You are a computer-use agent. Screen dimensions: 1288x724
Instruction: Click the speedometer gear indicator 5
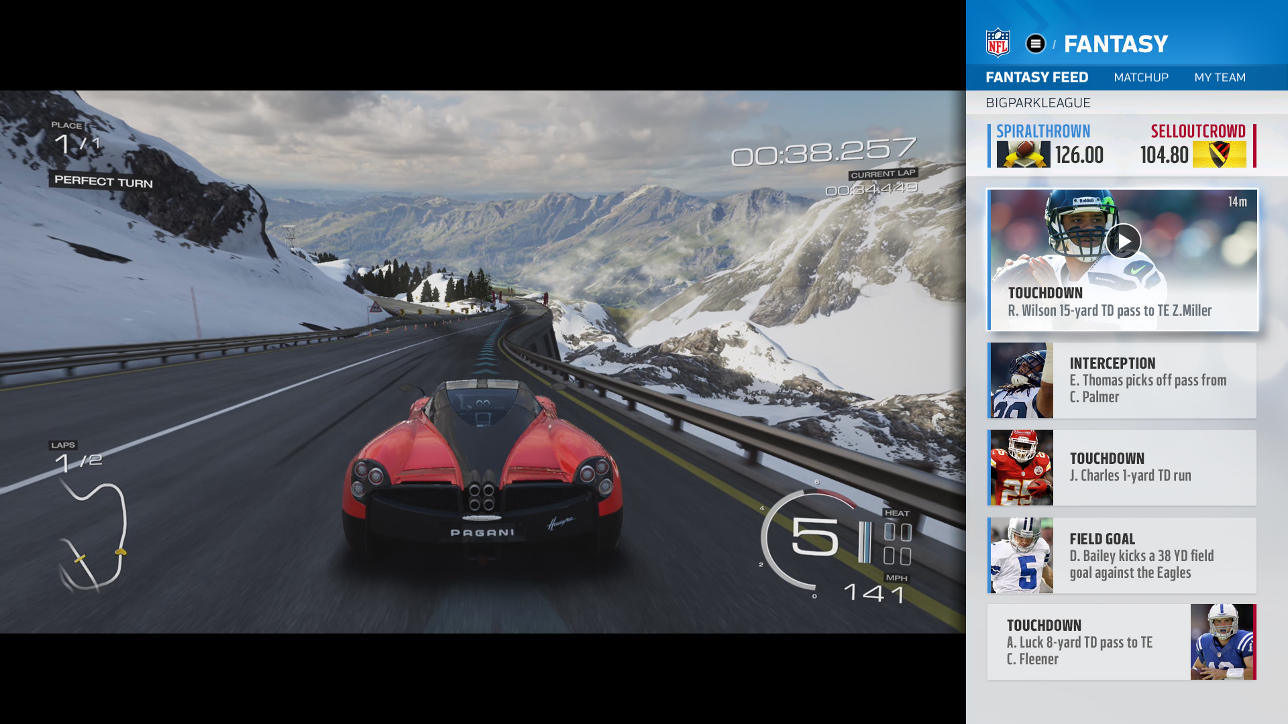tap(815, 537)
